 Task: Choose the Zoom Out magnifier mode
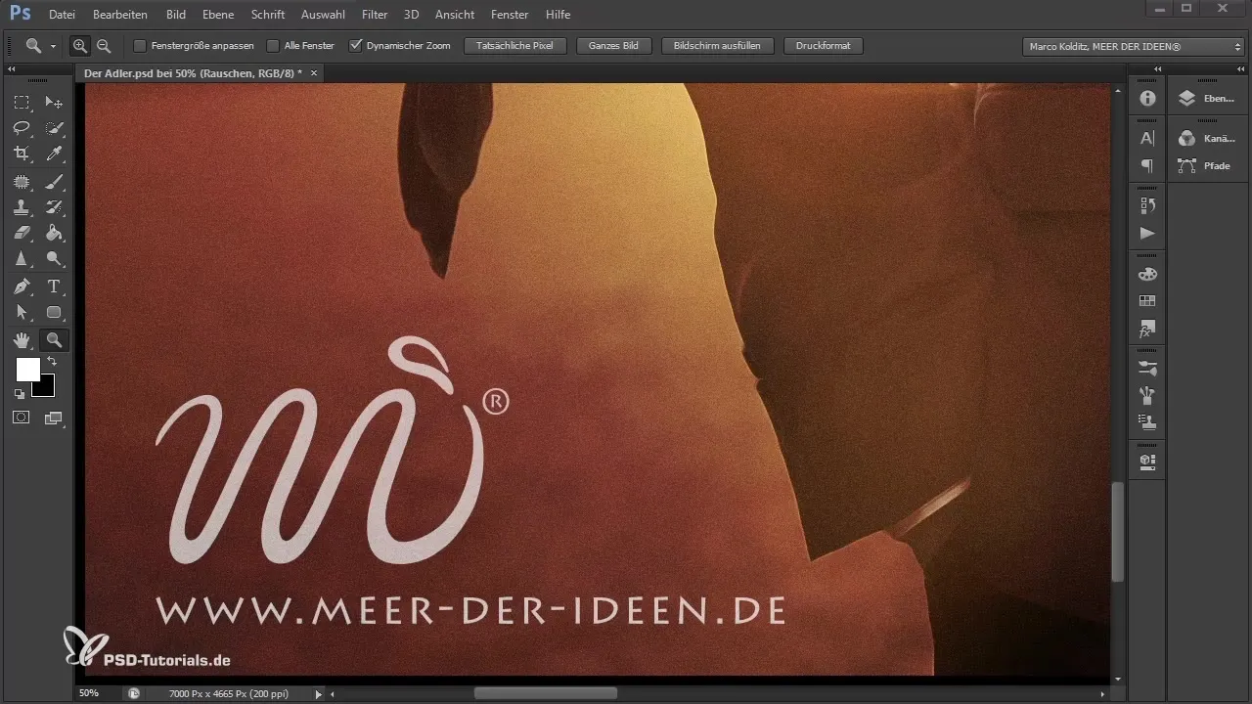point(103,46)
